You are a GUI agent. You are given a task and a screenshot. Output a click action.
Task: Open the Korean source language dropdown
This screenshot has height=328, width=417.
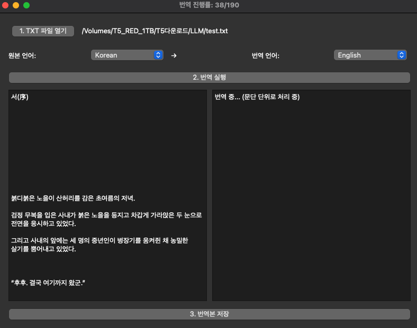pyautogui.click(x=127, y=55)
